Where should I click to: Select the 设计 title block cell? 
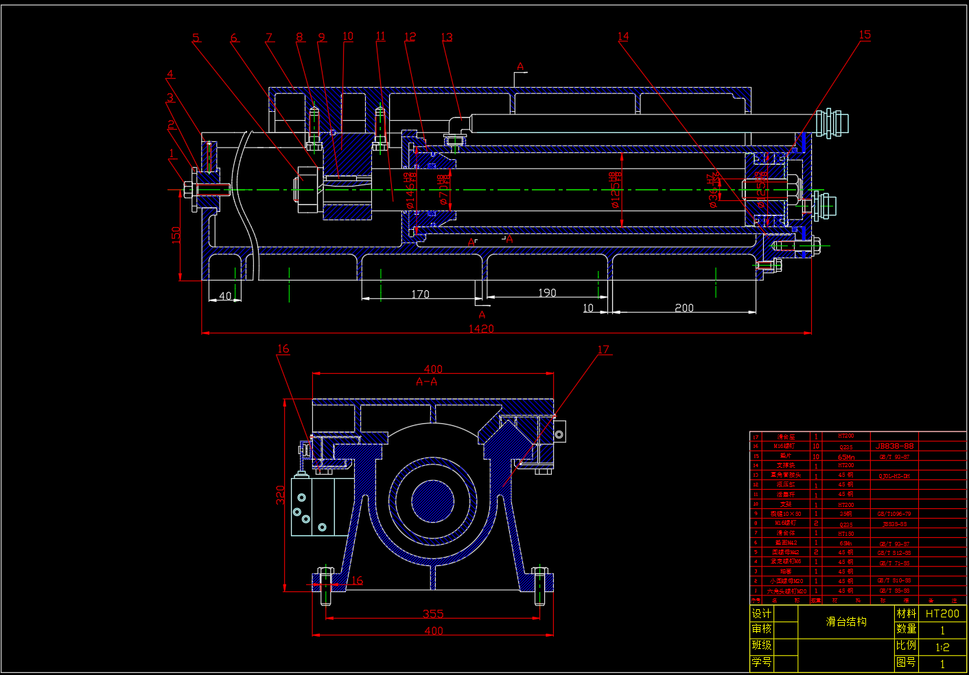click(x=761, y=613)
